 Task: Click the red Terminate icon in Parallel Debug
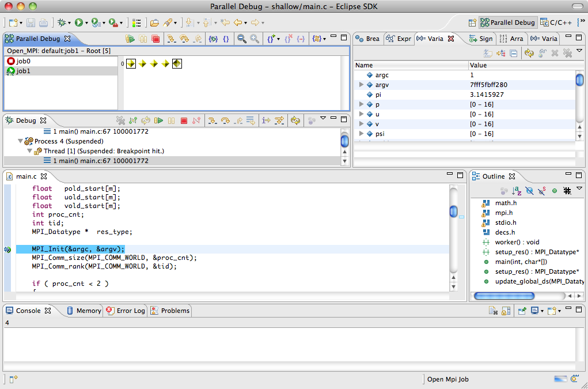coord(155,39)
